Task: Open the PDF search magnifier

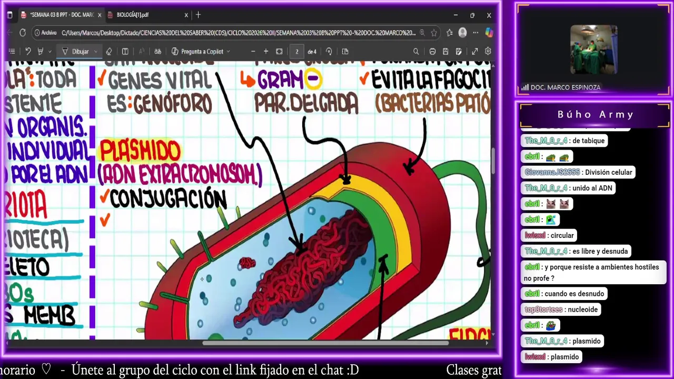Action: [x=416, y=51]
